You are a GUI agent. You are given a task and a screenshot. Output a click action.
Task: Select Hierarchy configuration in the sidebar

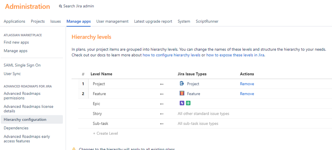tap(32, 119)
